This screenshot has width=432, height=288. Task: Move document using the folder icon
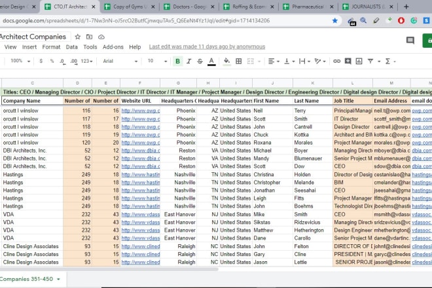(89, 37)
